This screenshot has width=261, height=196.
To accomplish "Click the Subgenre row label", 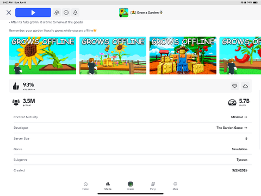I will (20, 160).
